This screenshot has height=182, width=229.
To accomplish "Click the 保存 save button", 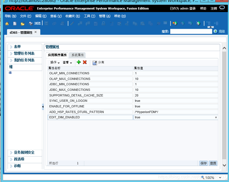I will click(204, 163).
